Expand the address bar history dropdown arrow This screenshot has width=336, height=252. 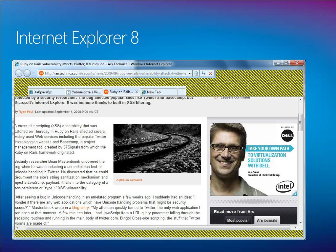[x=190, y=73]
